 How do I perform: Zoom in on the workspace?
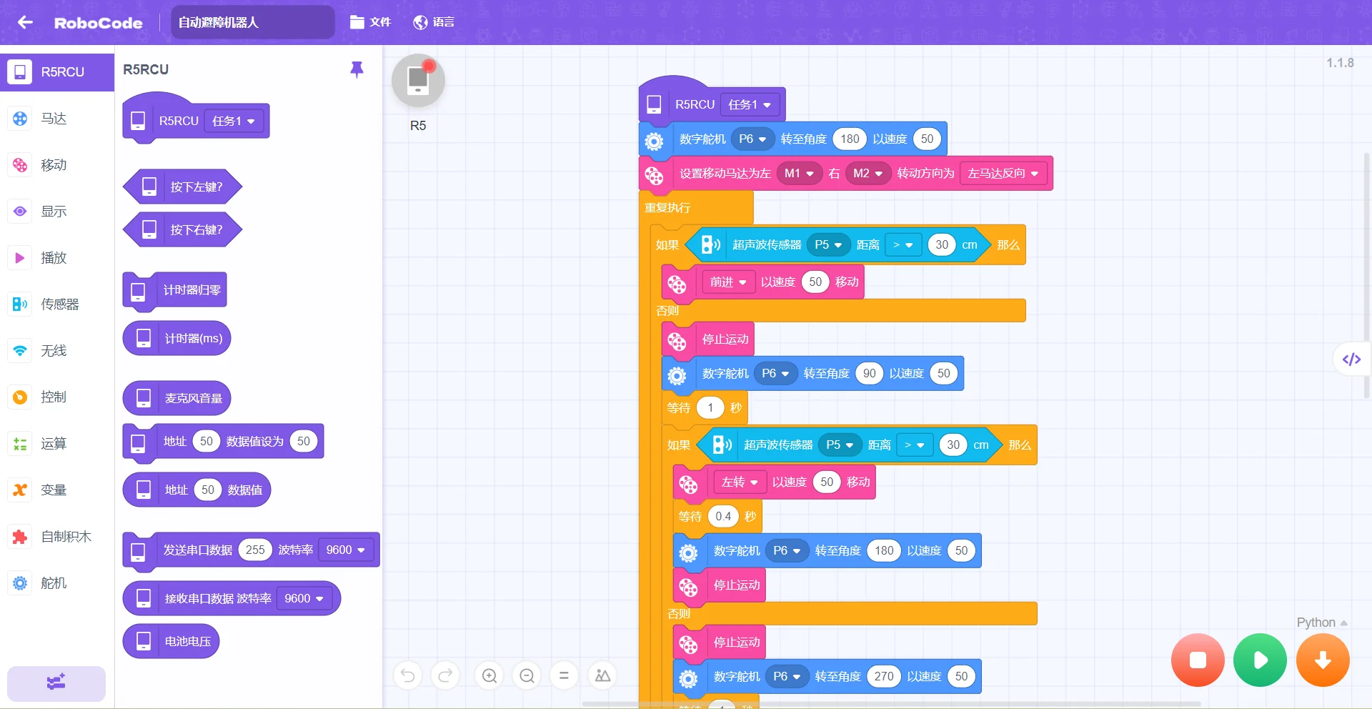[489, 675]
